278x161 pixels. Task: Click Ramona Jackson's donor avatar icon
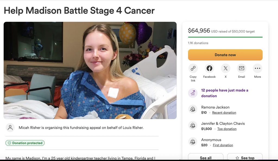coord(193,109)
